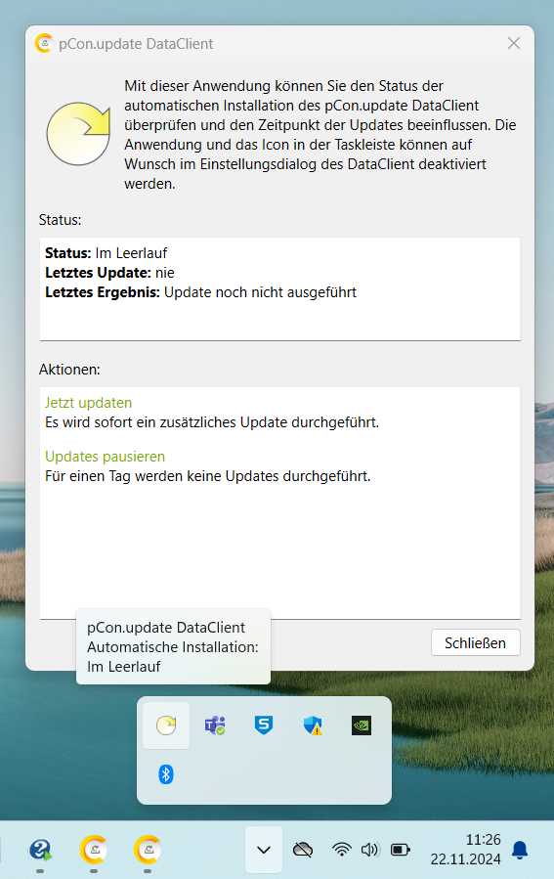Click the pCon logo in title bar

pyautogui.click(x=44, y=43)
